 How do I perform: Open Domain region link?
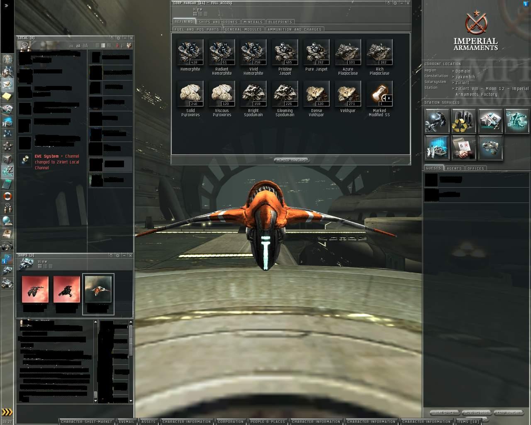tap(463, 71)
